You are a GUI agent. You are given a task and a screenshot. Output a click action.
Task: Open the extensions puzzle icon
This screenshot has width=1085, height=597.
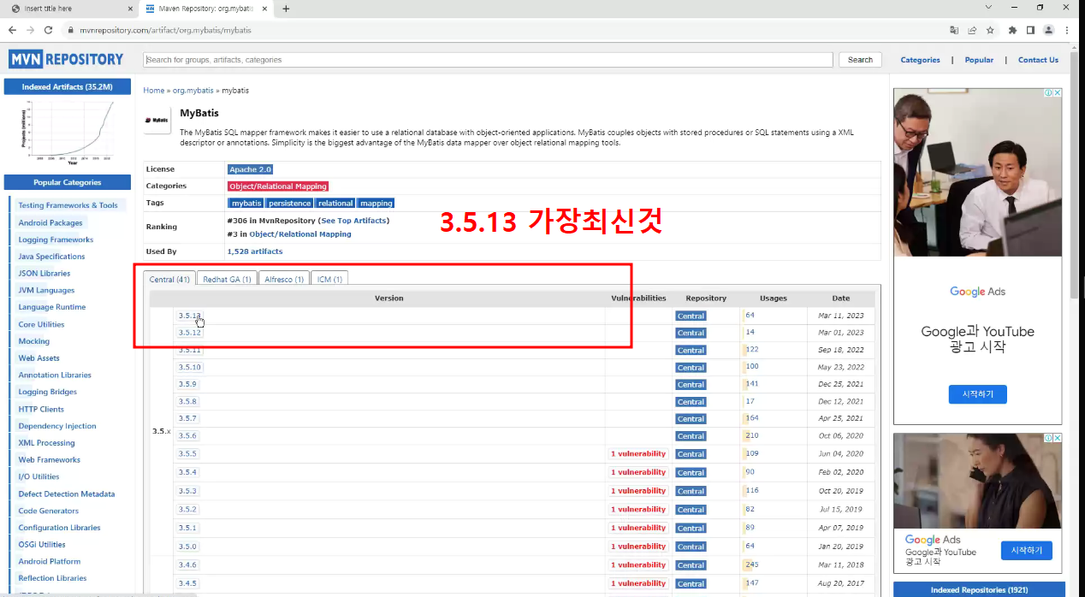tap(1013, 30)
